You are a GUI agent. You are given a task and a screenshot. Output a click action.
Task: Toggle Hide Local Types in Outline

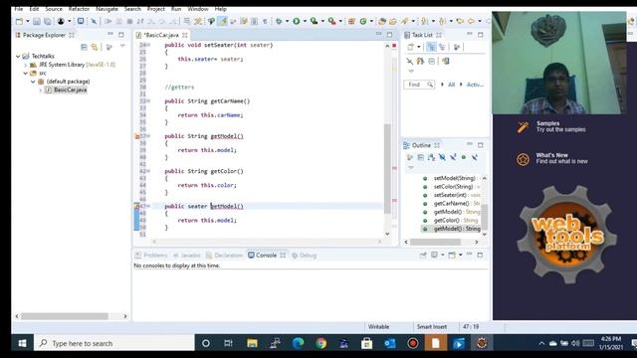(475, 157)
